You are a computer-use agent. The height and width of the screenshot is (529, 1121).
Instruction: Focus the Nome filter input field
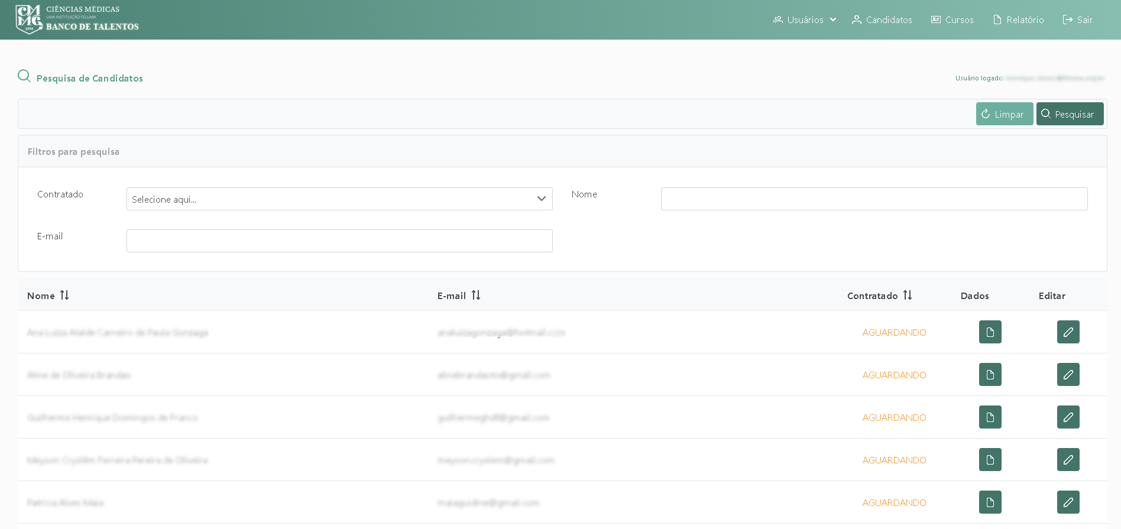tap(874, 199)
